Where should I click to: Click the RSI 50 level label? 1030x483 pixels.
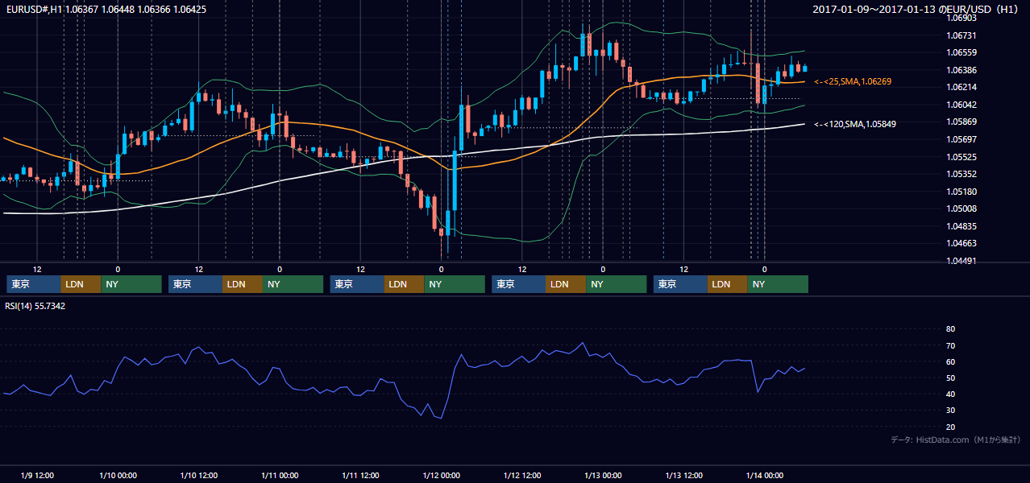click(x=950, y=378)
